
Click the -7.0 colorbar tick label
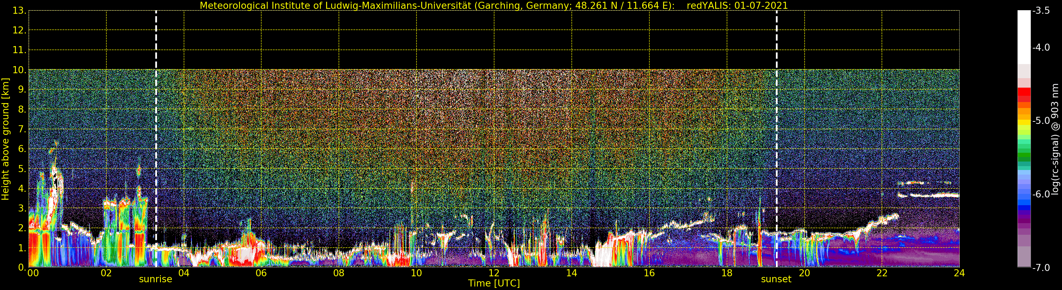pyautogui.click(x=1041, y=268)
